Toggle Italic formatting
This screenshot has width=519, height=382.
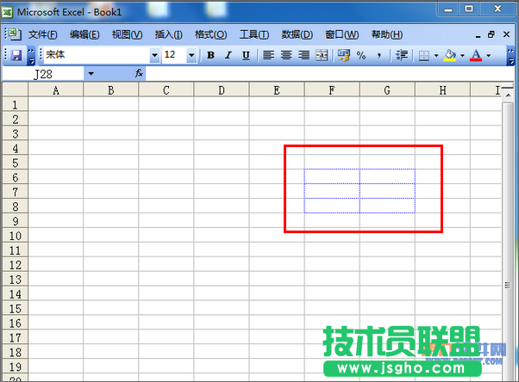tap(228, 55)
